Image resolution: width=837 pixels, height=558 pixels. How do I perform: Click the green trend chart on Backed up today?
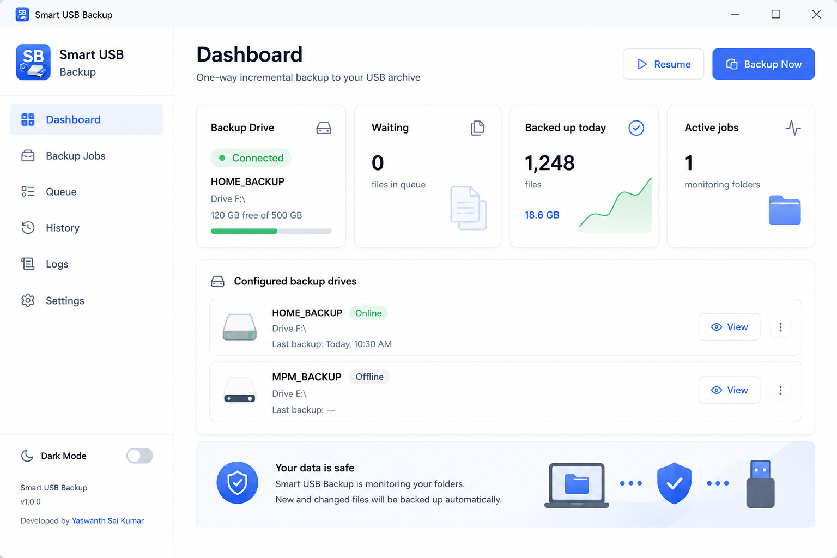pos(615,205)
